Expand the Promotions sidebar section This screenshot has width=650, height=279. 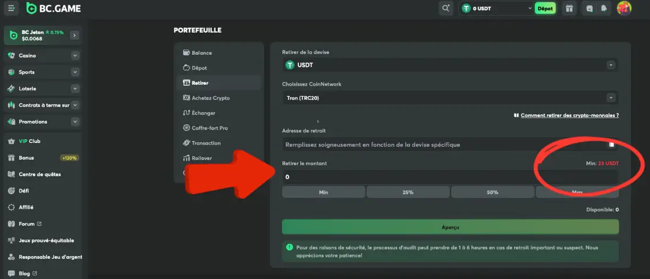click(x=75, y=122)
